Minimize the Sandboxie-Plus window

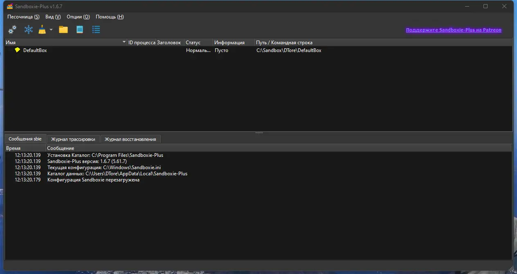[x=467, y=6]
